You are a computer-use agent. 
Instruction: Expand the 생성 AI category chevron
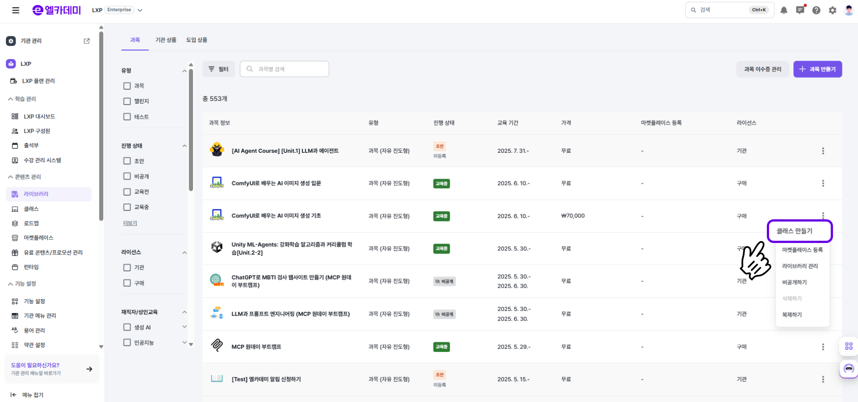[185, 327]
